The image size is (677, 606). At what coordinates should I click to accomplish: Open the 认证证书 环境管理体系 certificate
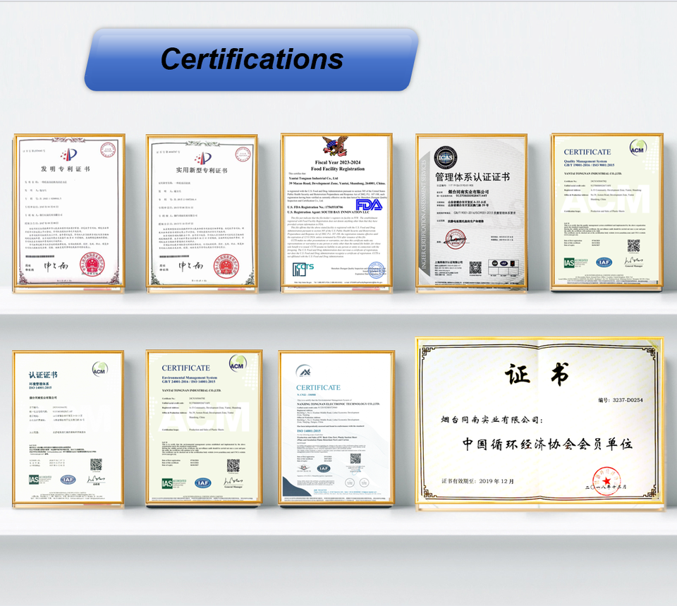point(68,428)
